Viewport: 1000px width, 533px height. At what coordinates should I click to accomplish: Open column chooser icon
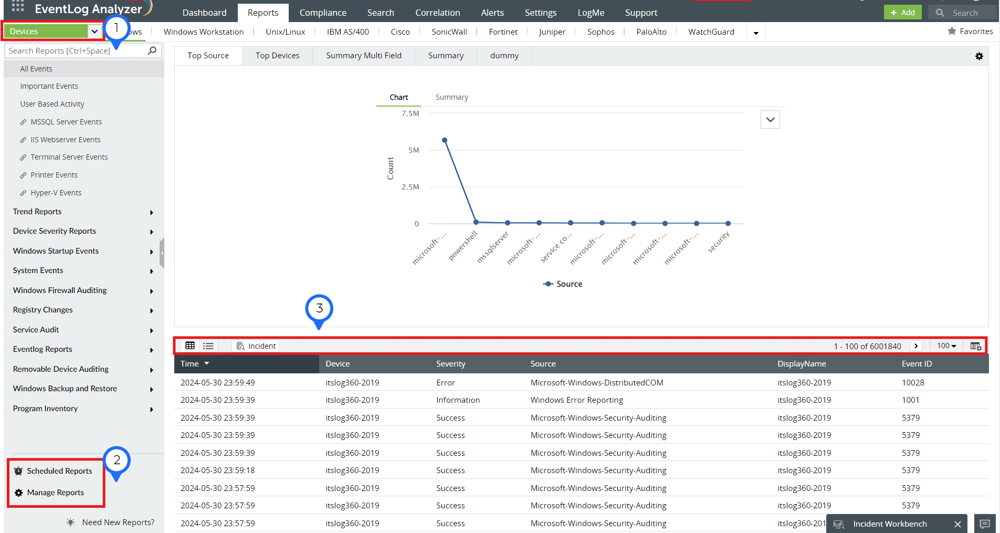tap(976, 346)
